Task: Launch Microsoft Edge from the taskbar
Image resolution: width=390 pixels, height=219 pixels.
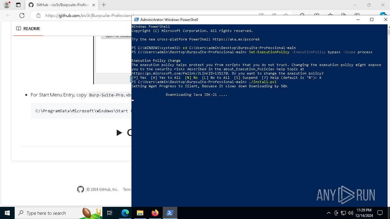Action: click(125, 213)
